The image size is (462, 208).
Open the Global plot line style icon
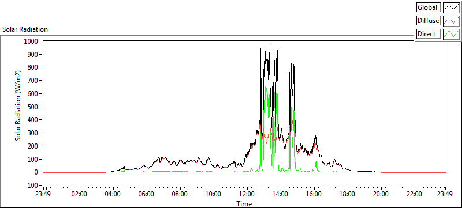coord(451,7)
